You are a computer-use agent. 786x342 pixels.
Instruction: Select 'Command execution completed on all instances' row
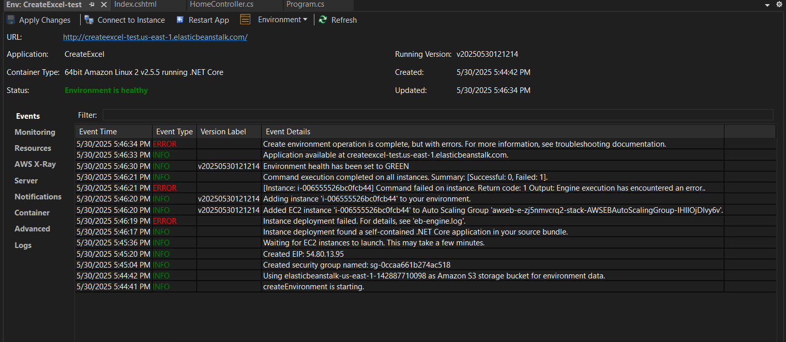[426, 177]
